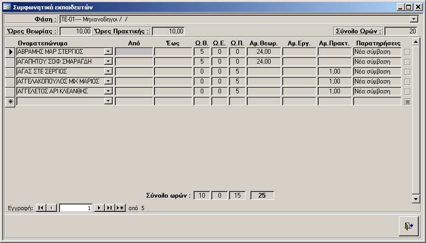426x243 pixels.
Task: Click the record number input box
Action: tap(76, 208)
